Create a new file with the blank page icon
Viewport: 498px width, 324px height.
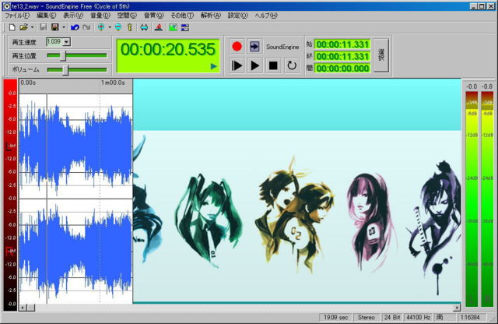12,27
